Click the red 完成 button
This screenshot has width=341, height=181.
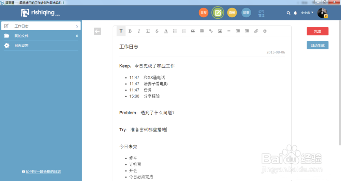pyautogui.click(x=317, y=31)
